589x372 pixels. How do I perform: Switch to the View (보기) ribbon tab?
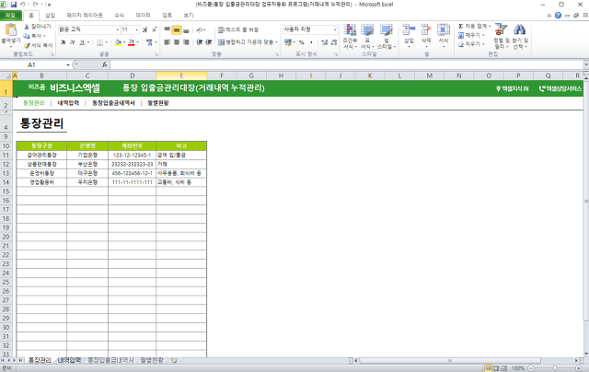coord(188,16)
